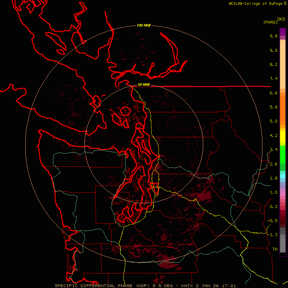The width and height of the screenshot is (288, 288).
Task: Click the 4.2 legend value
Action: 274,136
